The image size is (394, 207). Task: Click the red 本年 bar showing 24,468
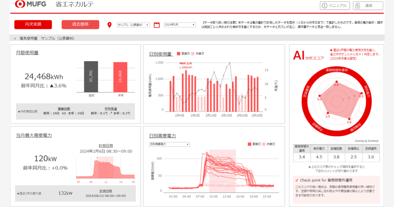click(x=120, y=77)
